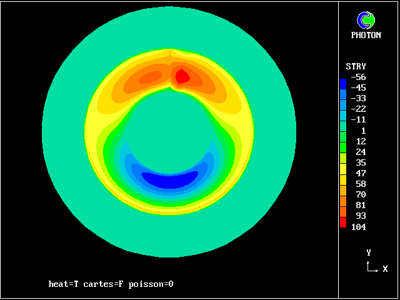Click the red peak stress spot
This screenshot has width=400, height=300.
[x=182, y=76]
